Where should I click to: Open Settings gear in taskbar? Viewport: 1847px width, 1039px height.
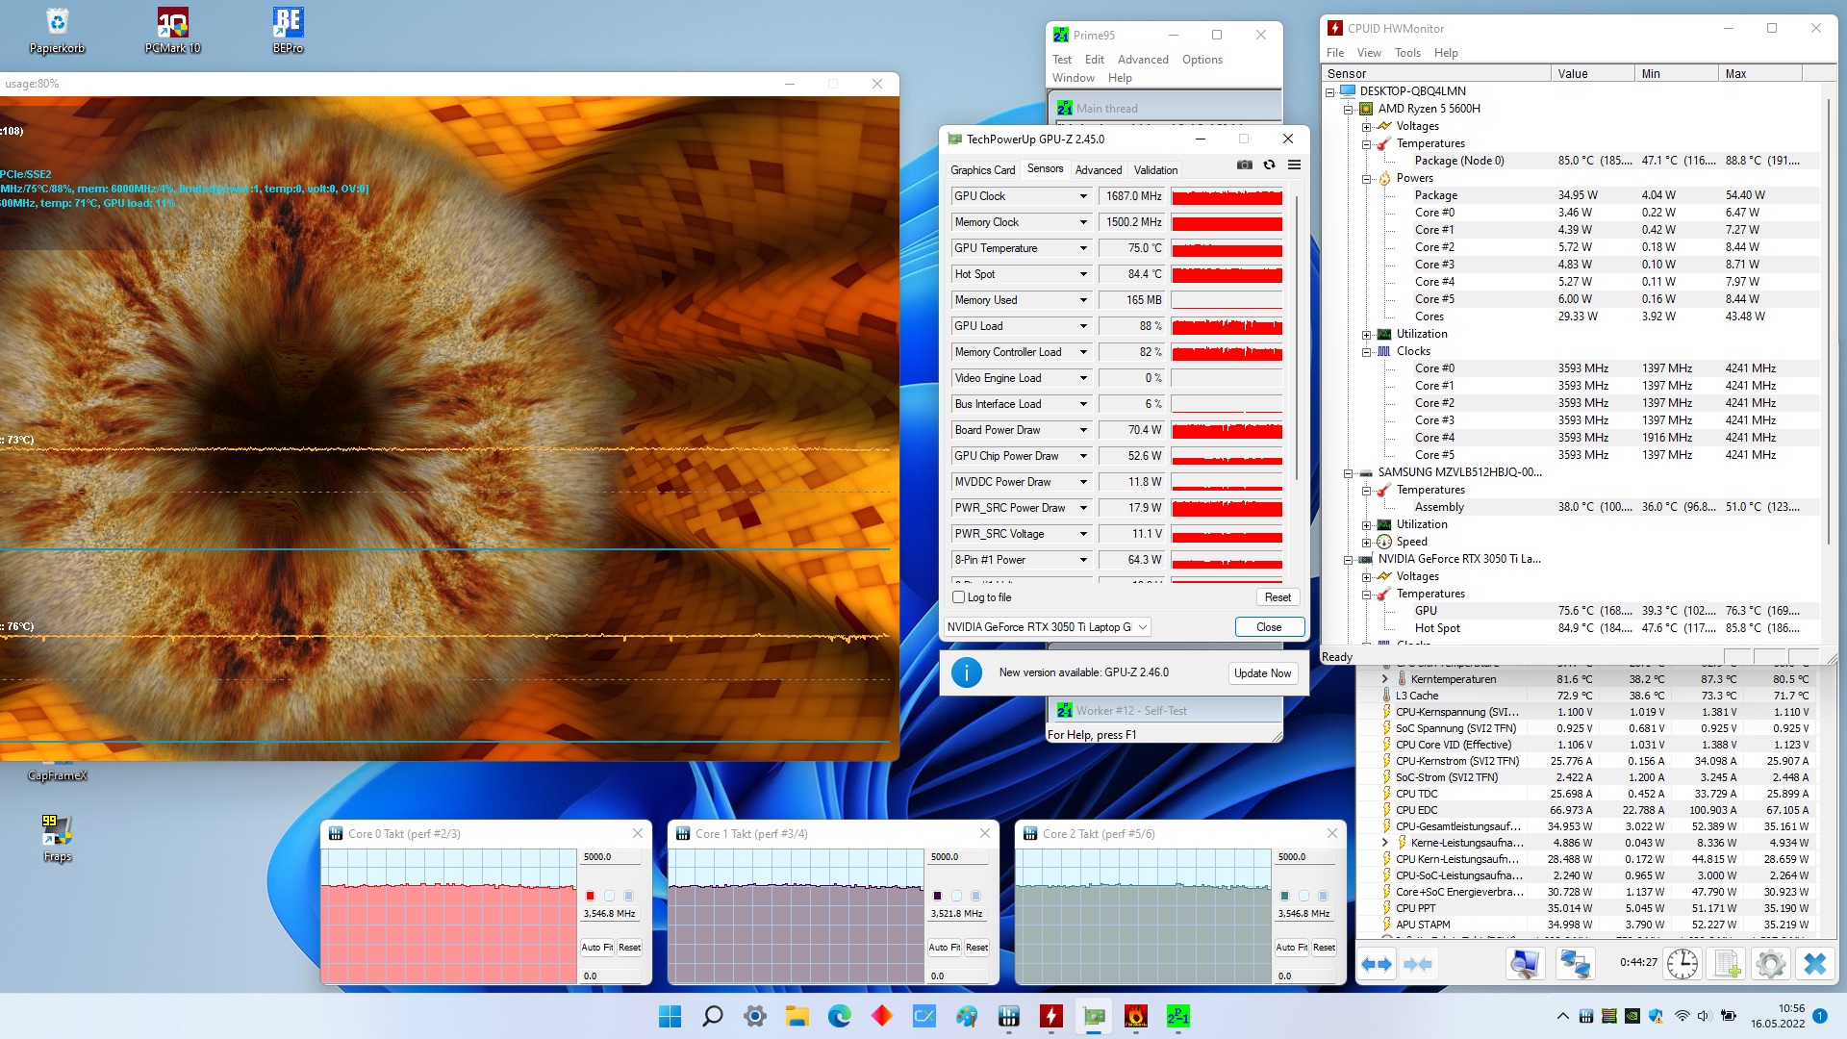click(x=755, y=1016)
